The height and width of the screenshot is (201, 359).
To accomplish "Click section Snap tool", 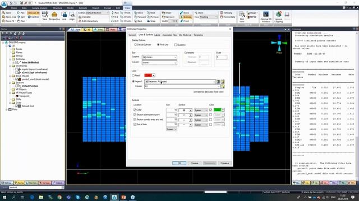I will click(151, 21).
